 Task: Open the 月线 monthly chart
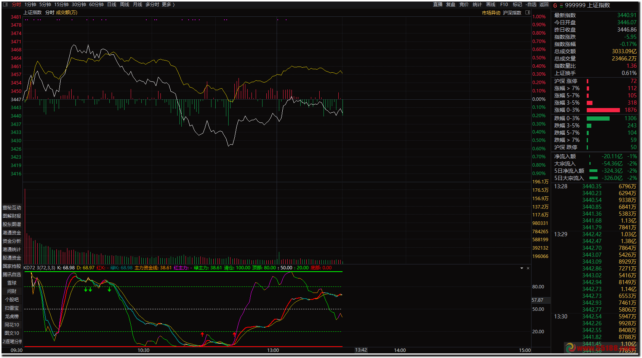(x=138, y=5)
